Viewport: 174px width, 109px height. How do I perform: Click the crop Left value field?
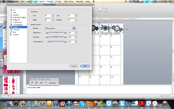(48, 16)
